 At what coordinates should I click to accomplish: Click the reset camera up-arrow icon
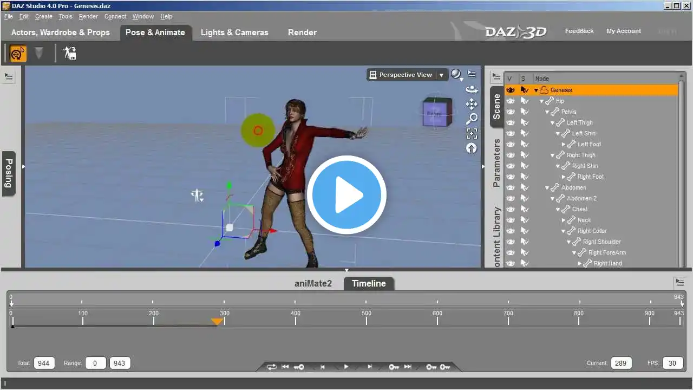(x=472, y=147)
